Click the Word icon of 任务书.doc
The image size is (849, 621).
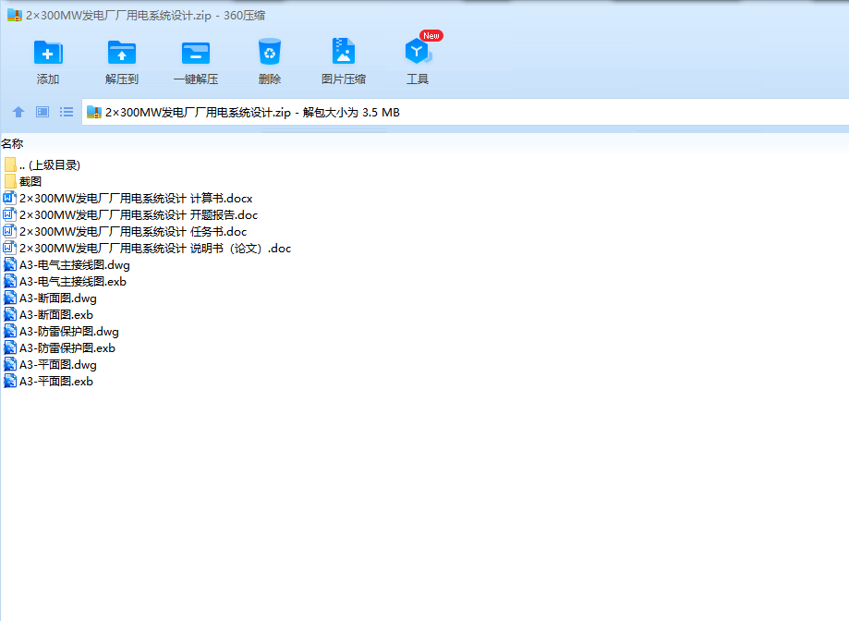click(x=10, y=231)
